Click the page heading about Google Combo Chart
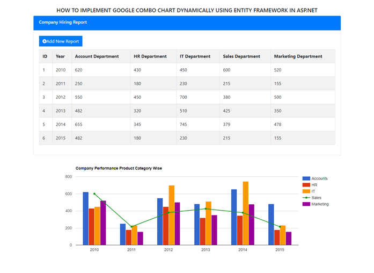The image size is (374, 273). tap(187, 10)
